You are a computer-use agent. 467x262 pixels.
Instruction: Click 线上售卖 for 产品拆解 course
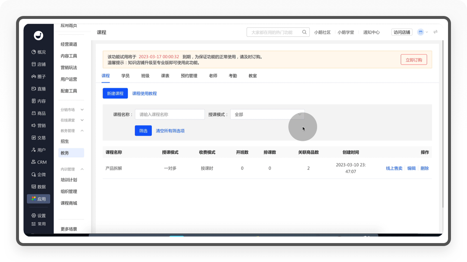[x=394, y=168]
